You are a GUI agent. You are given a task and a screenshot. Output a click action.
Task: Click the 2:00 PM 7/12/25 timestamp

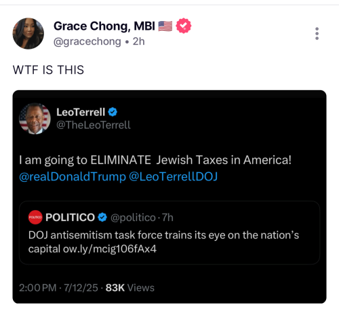(x=58, y=288)
